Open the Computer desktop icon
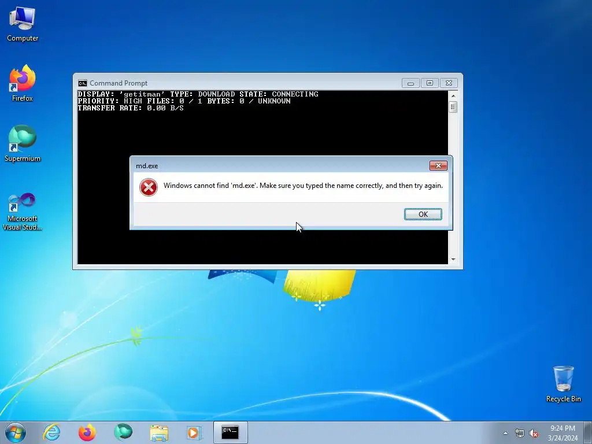 23,24
